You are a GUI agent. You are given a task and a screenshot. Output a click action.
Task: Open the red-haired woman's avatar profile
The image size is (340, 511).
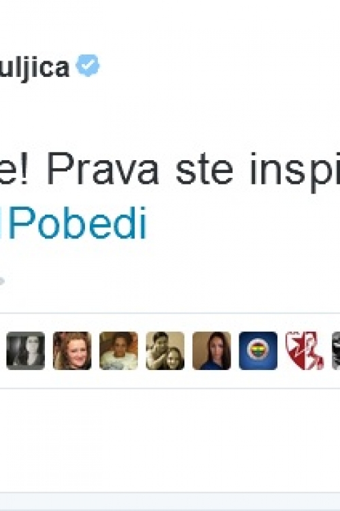tap(72, 351)
